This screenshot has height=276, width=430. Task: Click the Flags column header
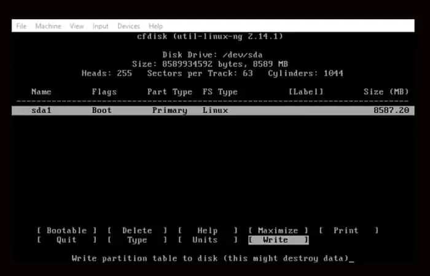click(x=104, y=92)
